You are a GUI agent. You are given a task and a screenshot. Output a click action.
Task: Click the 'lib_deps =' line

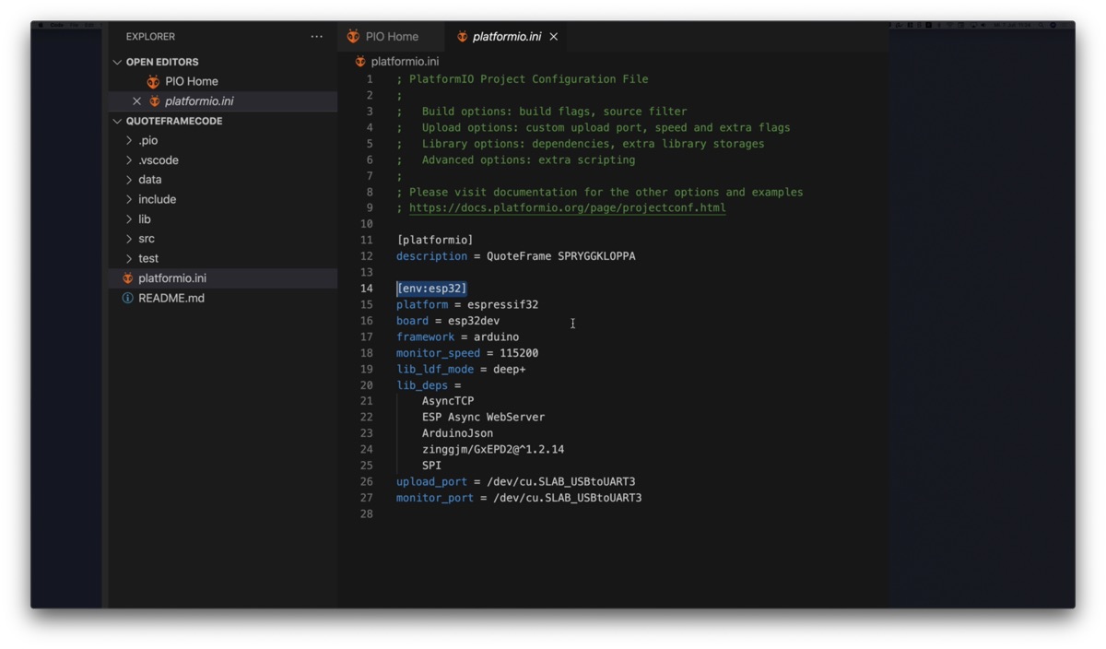click(429, 385)
